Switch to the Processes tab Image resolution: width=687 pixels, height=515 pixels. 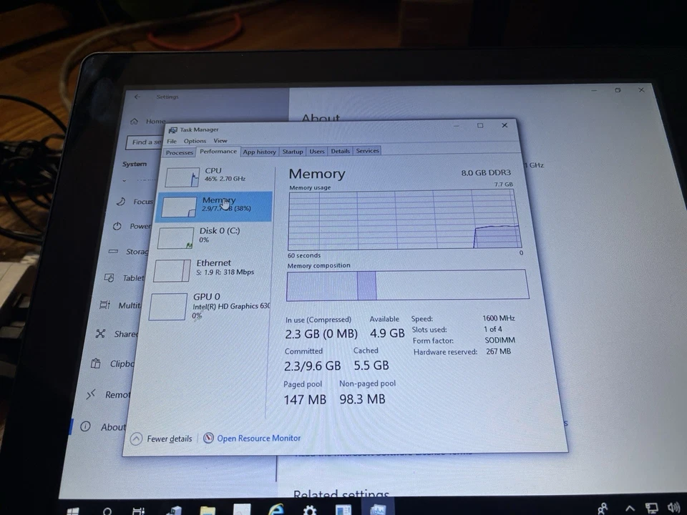179,152
